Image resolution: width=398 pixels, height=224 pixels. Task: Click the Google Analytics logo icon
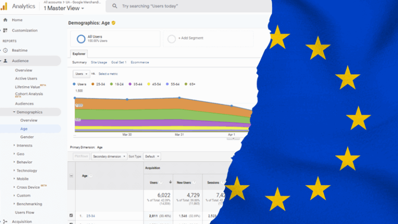4,6
